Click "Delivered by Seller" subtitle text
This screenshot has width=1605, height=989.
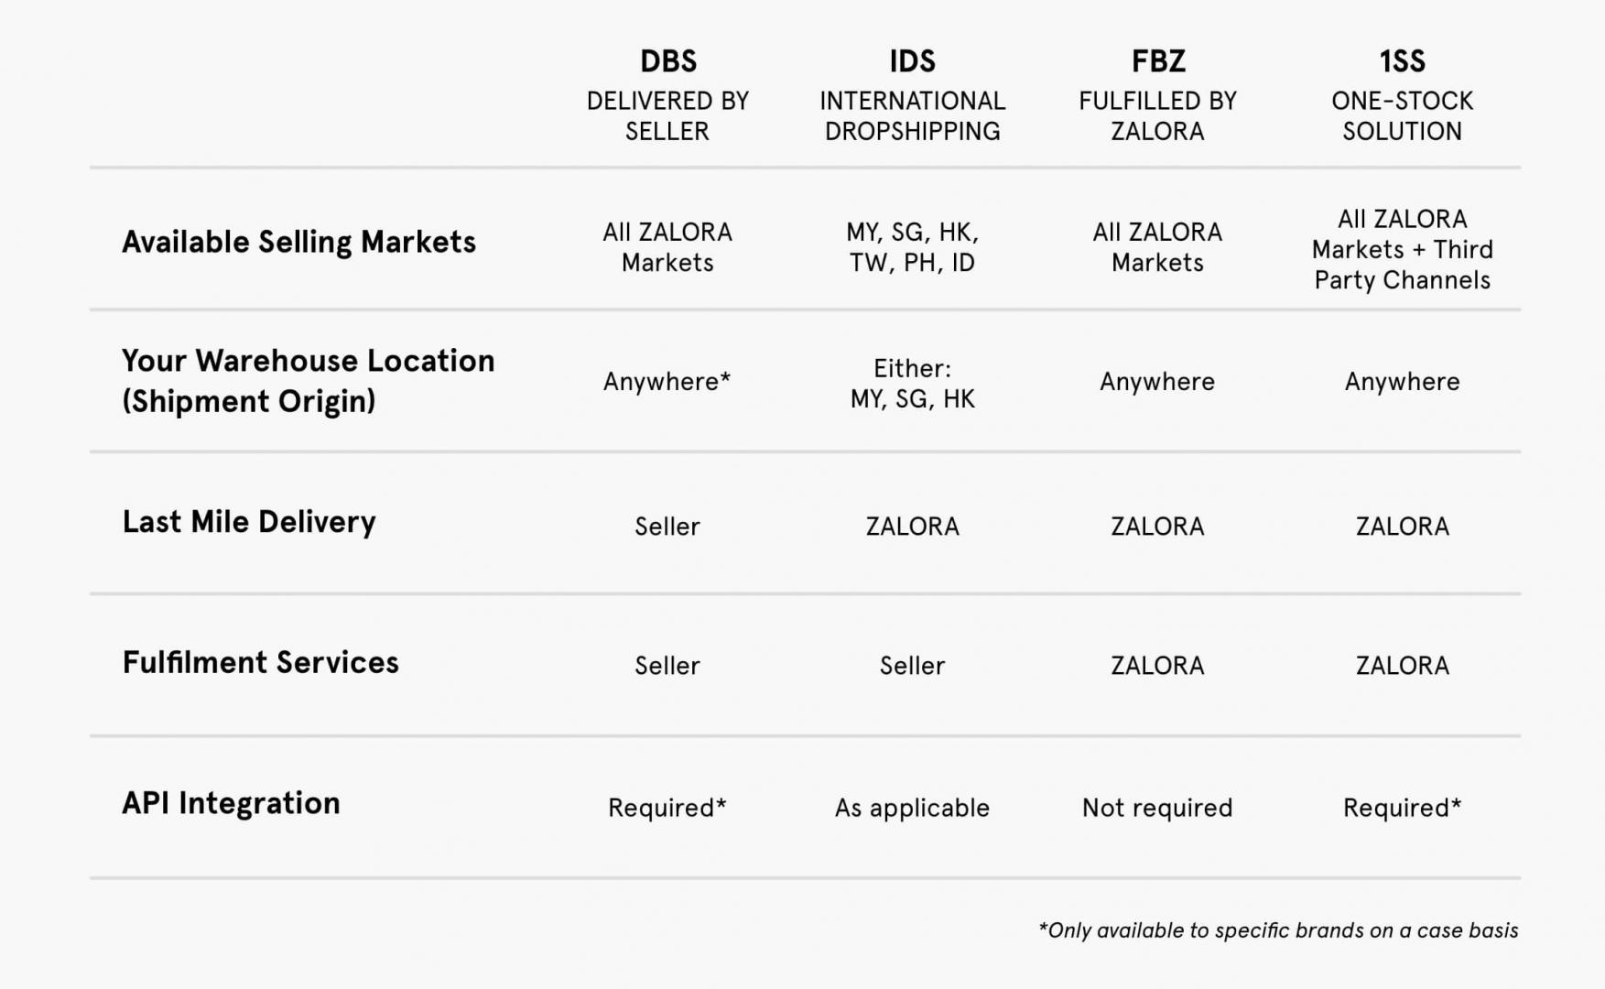click(667, 115)
